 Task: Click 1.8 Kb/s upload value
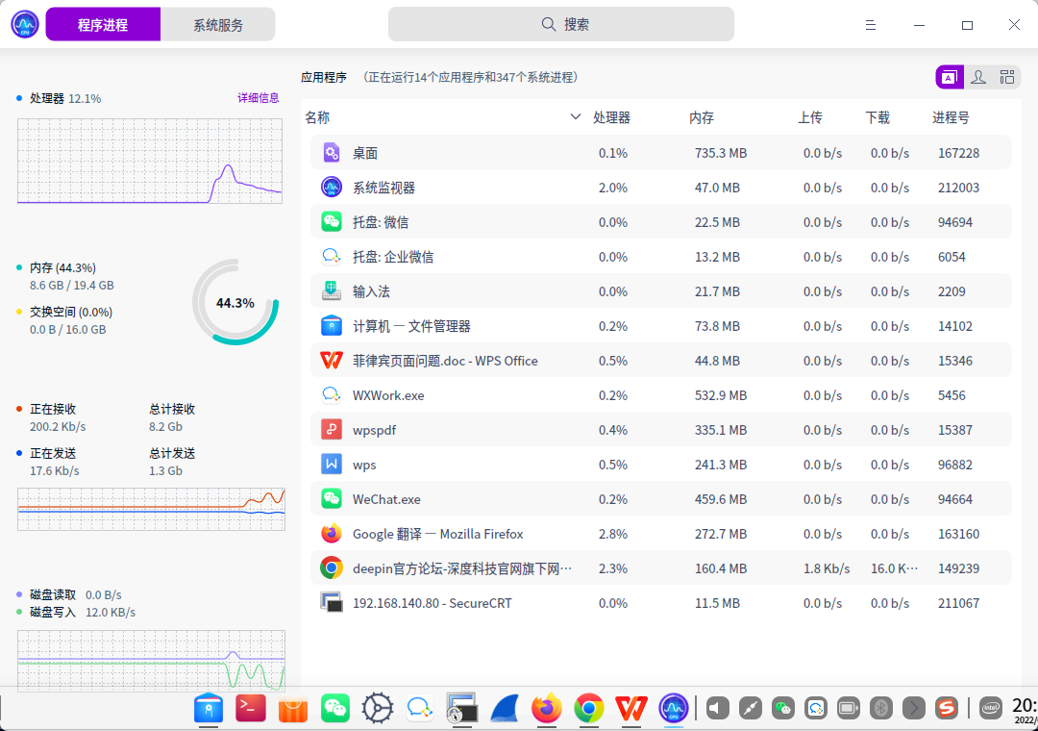(x=827, y=568)
